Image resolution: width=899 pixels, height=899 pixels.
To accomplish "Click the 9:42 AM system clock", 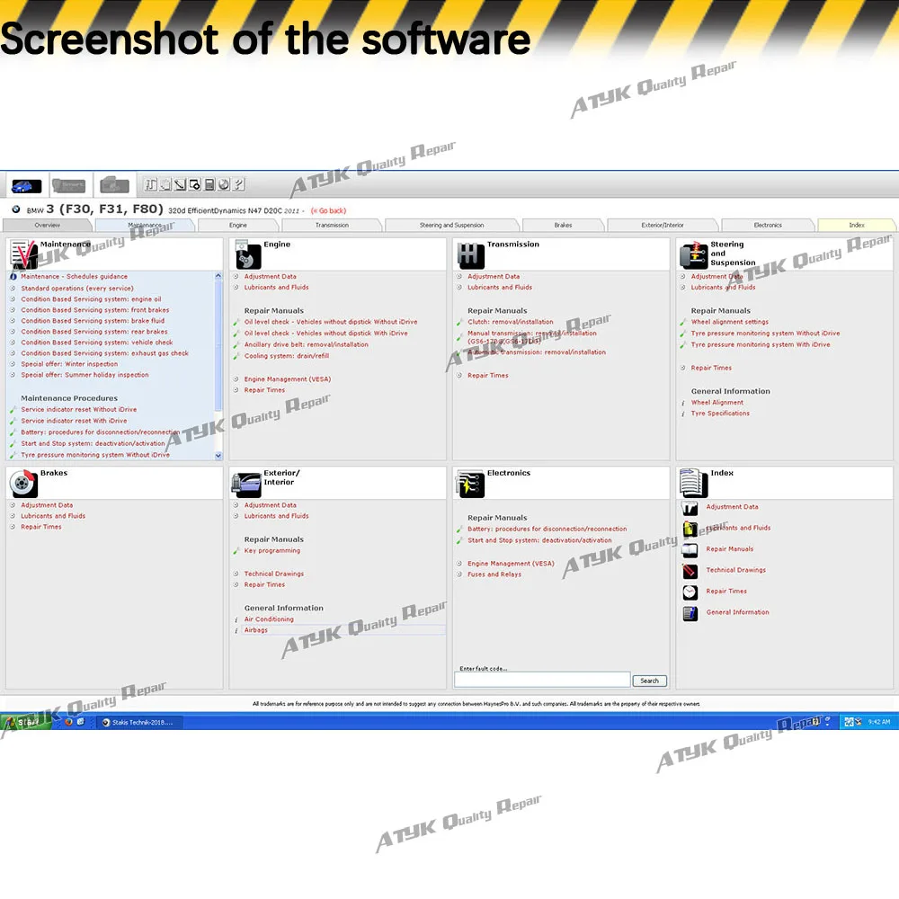I will 879,722.
